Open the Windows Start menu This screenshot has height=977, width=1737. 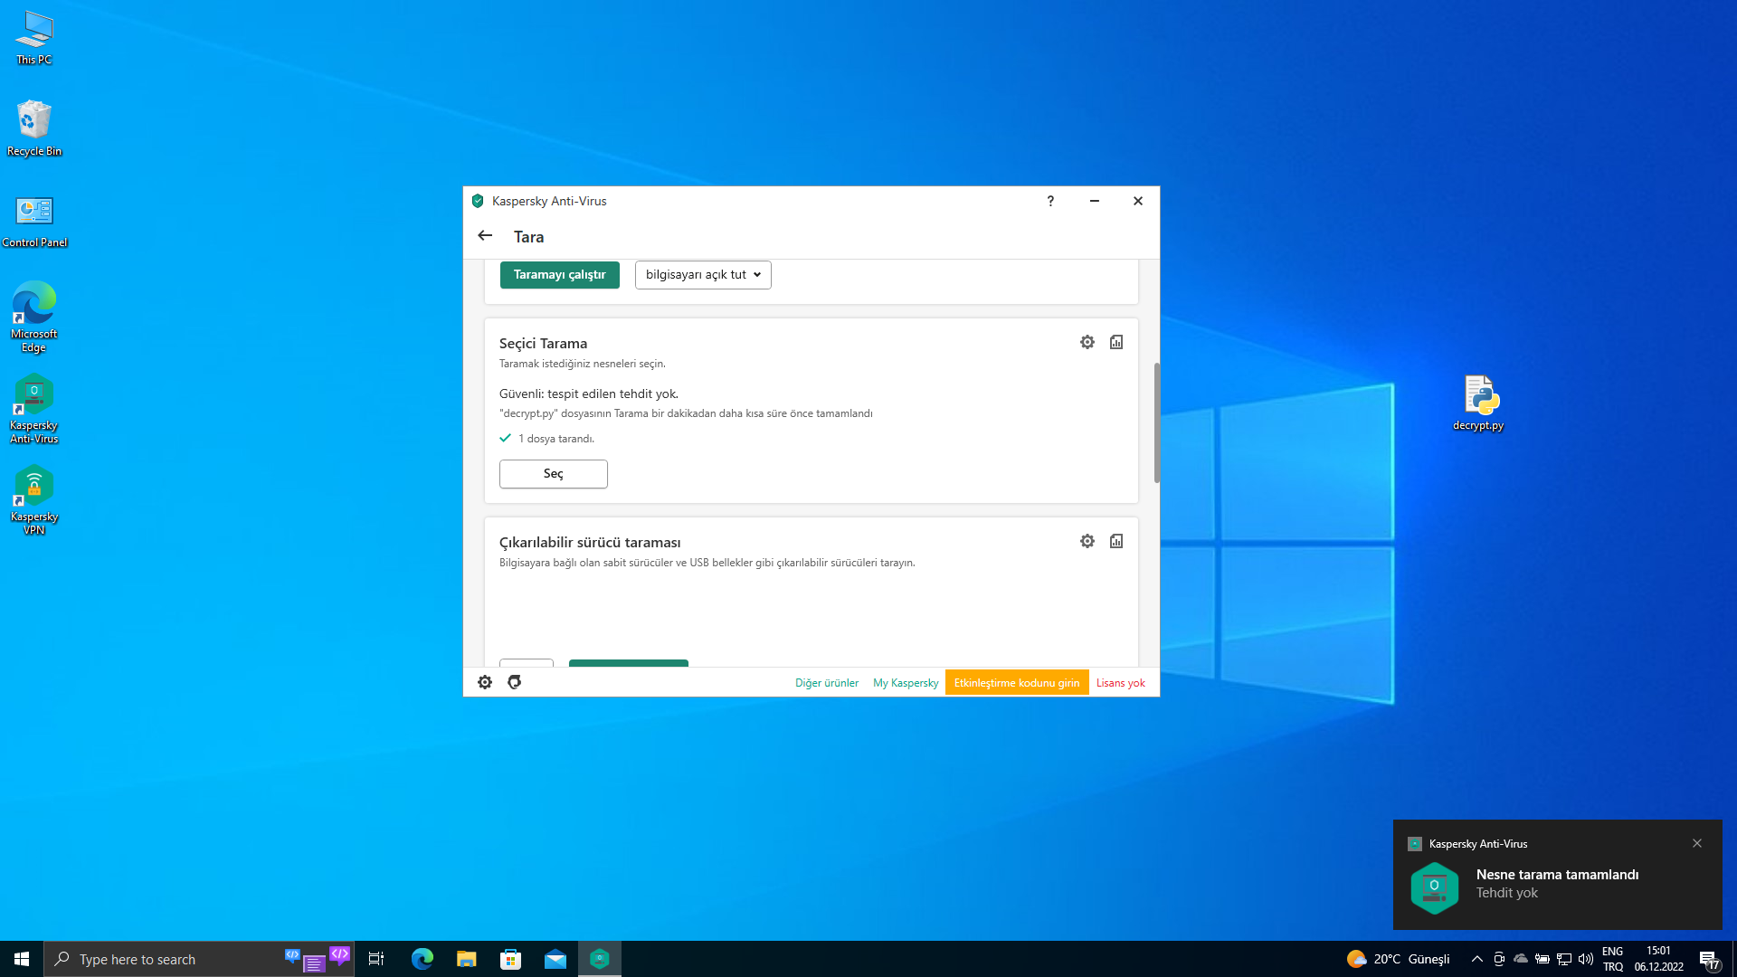click(x=22, y=959)
